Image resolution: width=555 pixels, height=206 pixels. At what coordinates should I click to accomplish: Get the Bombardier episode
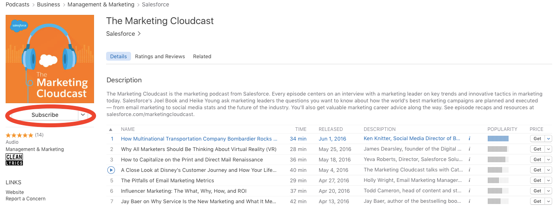coord(537,139)
